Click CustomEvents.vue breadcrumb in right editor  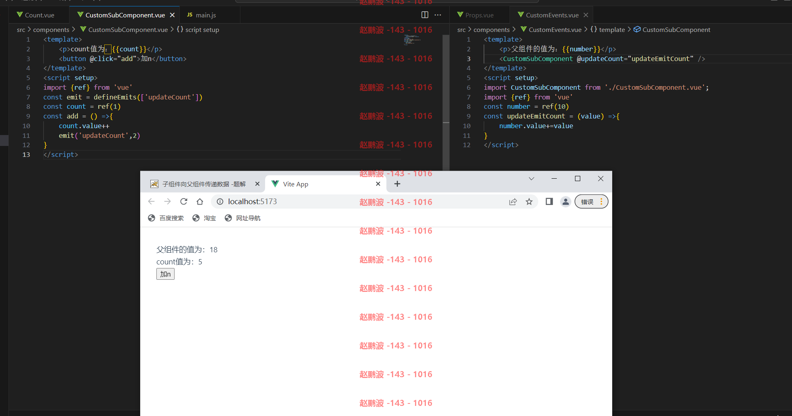pyautogui.click(x=551, y=30)
